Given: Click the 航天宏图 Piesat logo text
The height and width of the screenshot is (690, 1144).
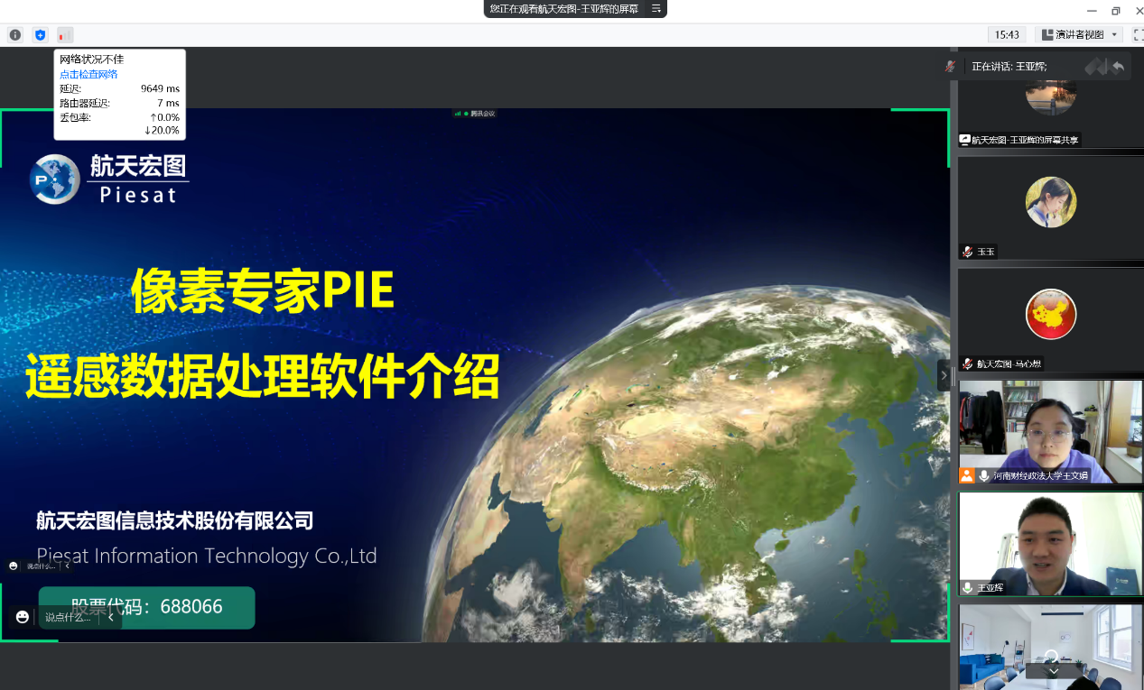Looking at the screenshot, I should (138, 179).
